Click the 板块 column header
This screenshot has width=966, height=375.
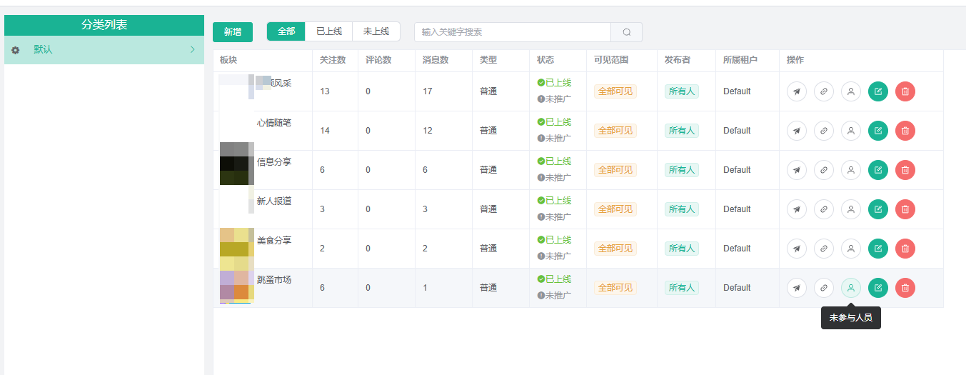click(228, 60)
